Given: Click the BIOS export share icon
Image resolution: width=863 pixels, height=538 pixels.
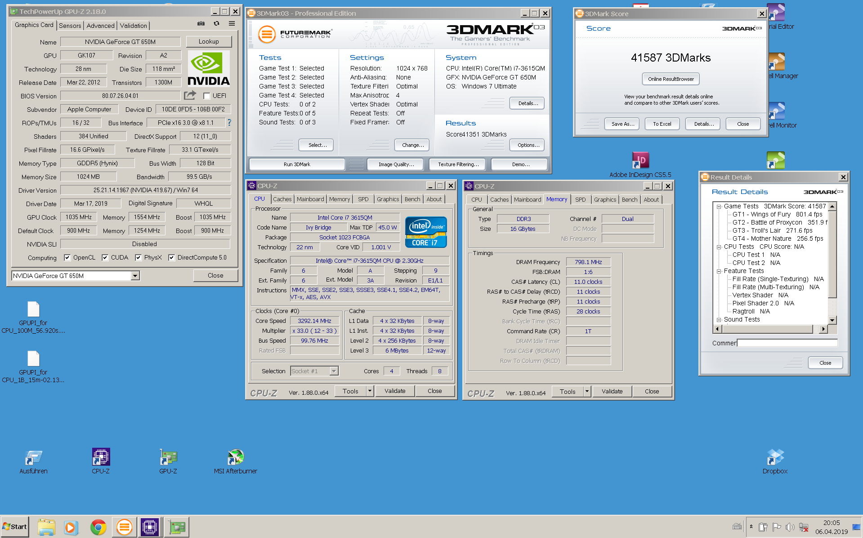Looking at the screenshot, I should coord(190,95).
